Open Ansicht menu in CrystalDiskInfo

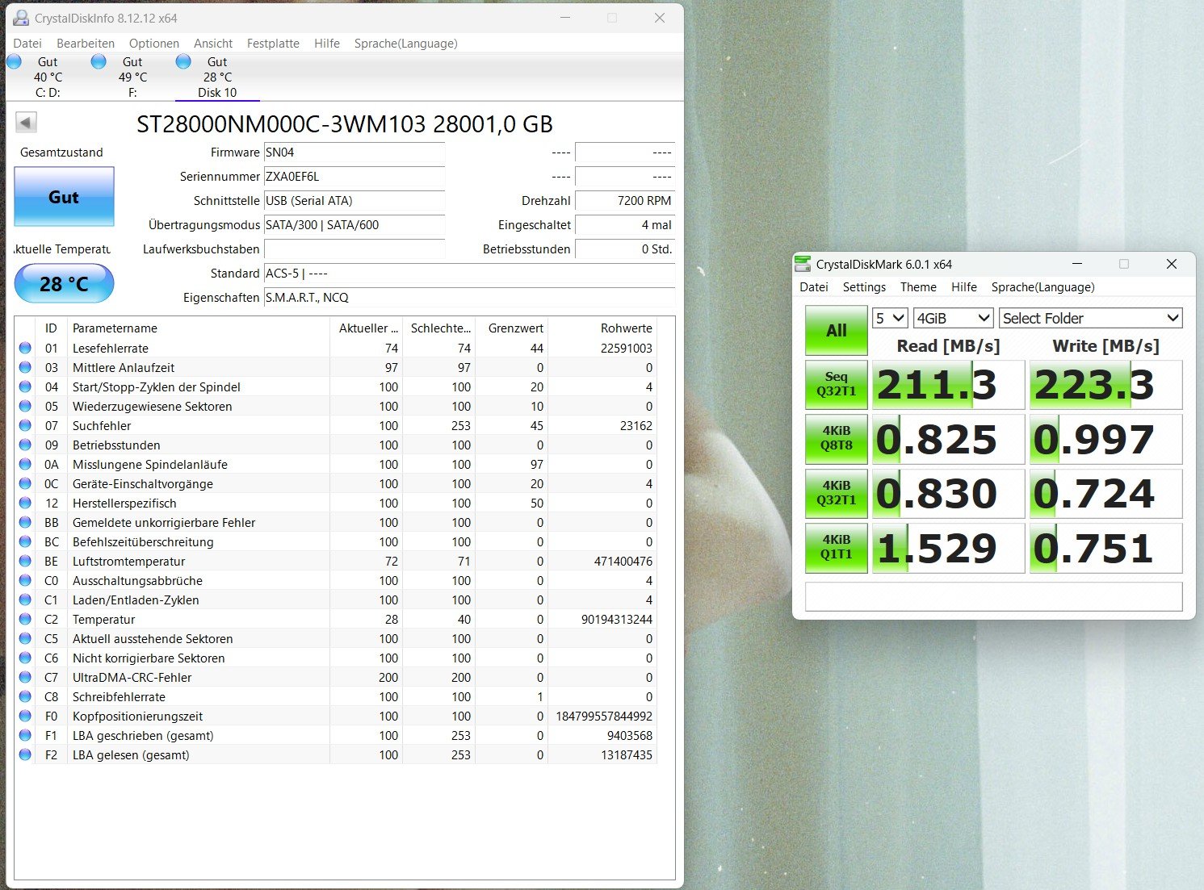click(213, 44)
